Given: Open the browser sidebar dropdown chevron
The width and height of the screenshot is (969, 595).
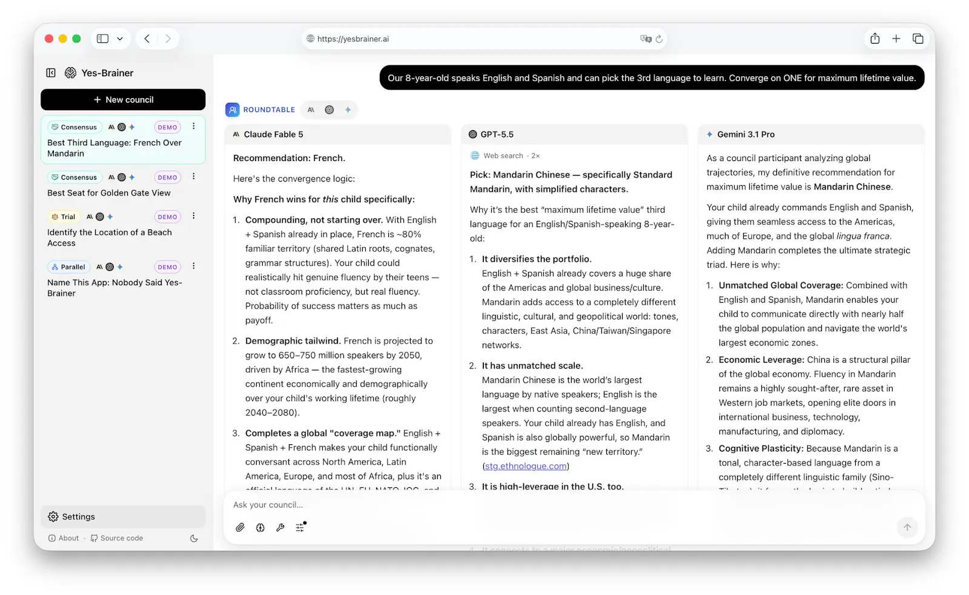Looking at the screenshot, I should (x=120, y=39).
